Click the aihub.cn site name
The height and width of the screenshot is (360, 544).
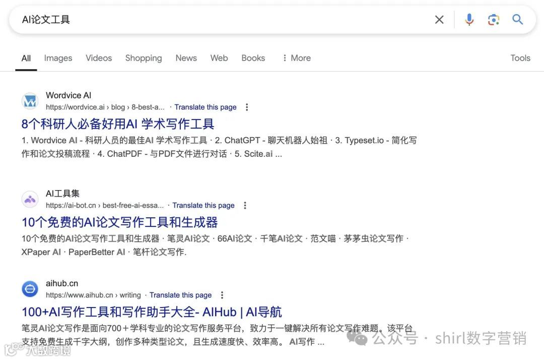62,283
